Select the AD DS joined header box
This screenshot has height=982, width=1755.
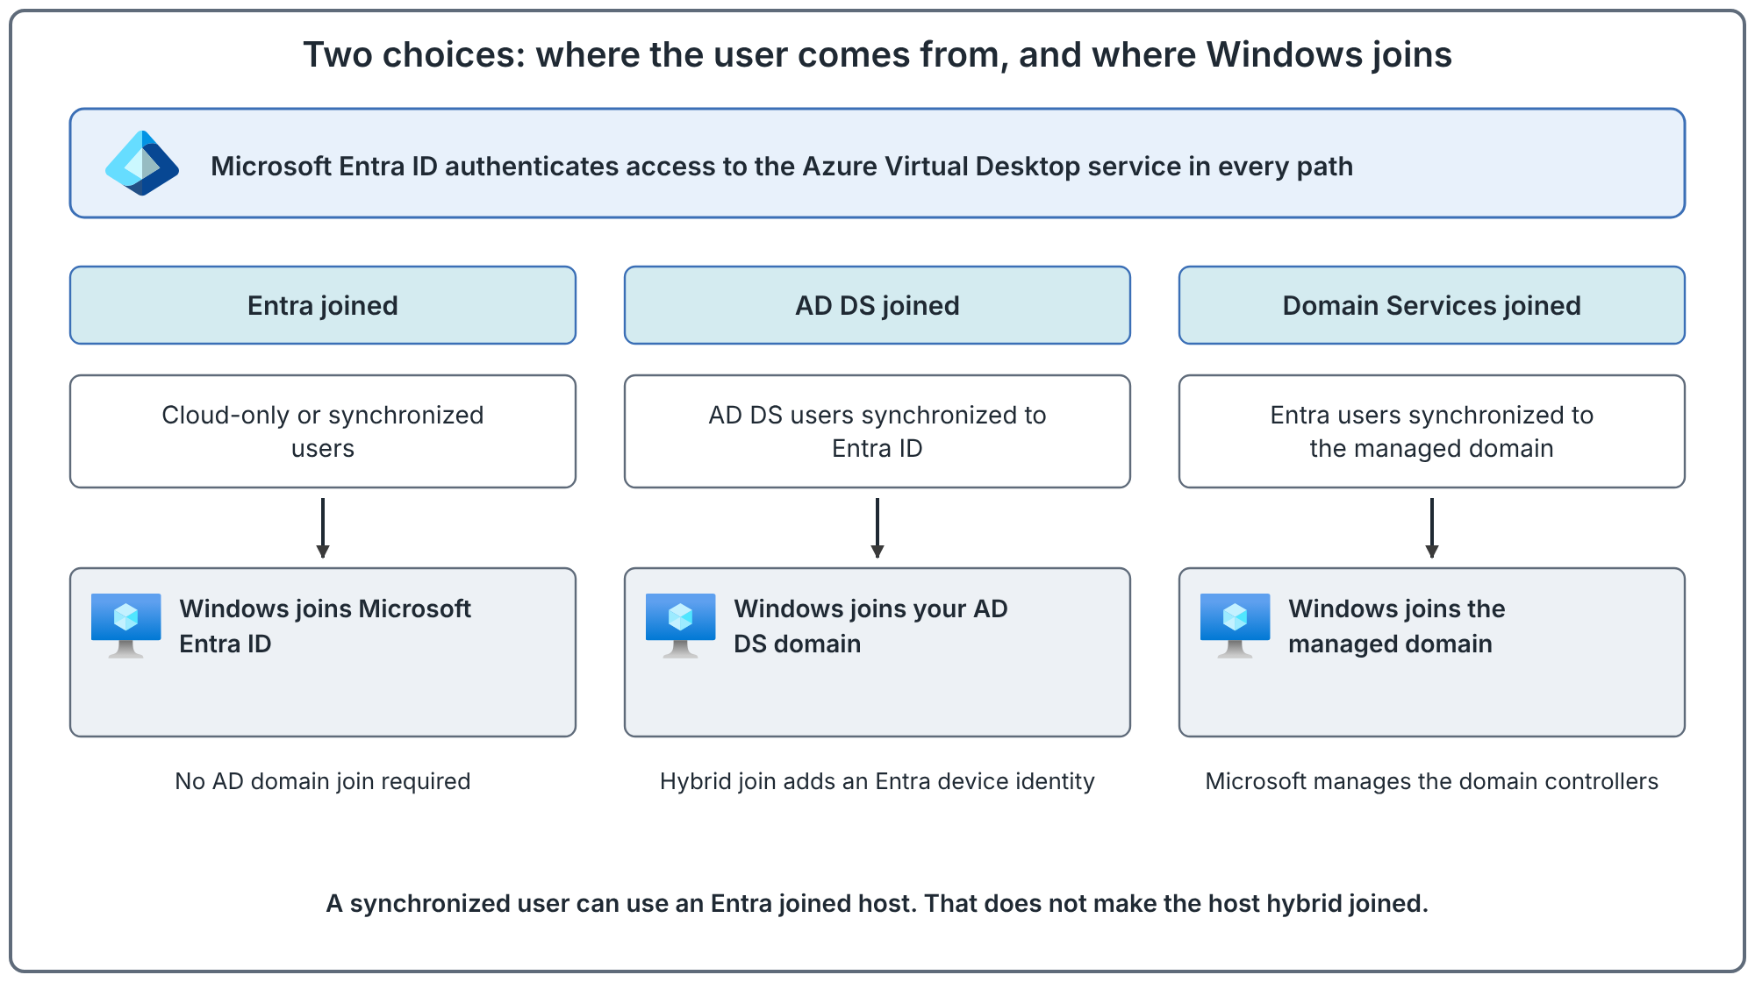click(x=877, y=305)
